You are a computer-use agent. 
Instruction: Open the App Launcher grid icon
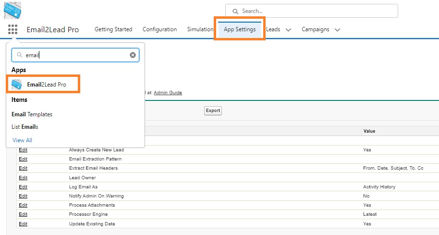pos(12,29)
